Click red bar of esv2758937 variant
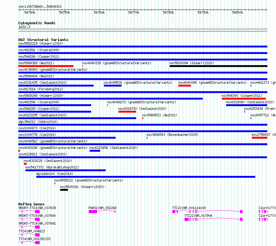The height and width of the screenshot is (246, 276). point(260,138)
